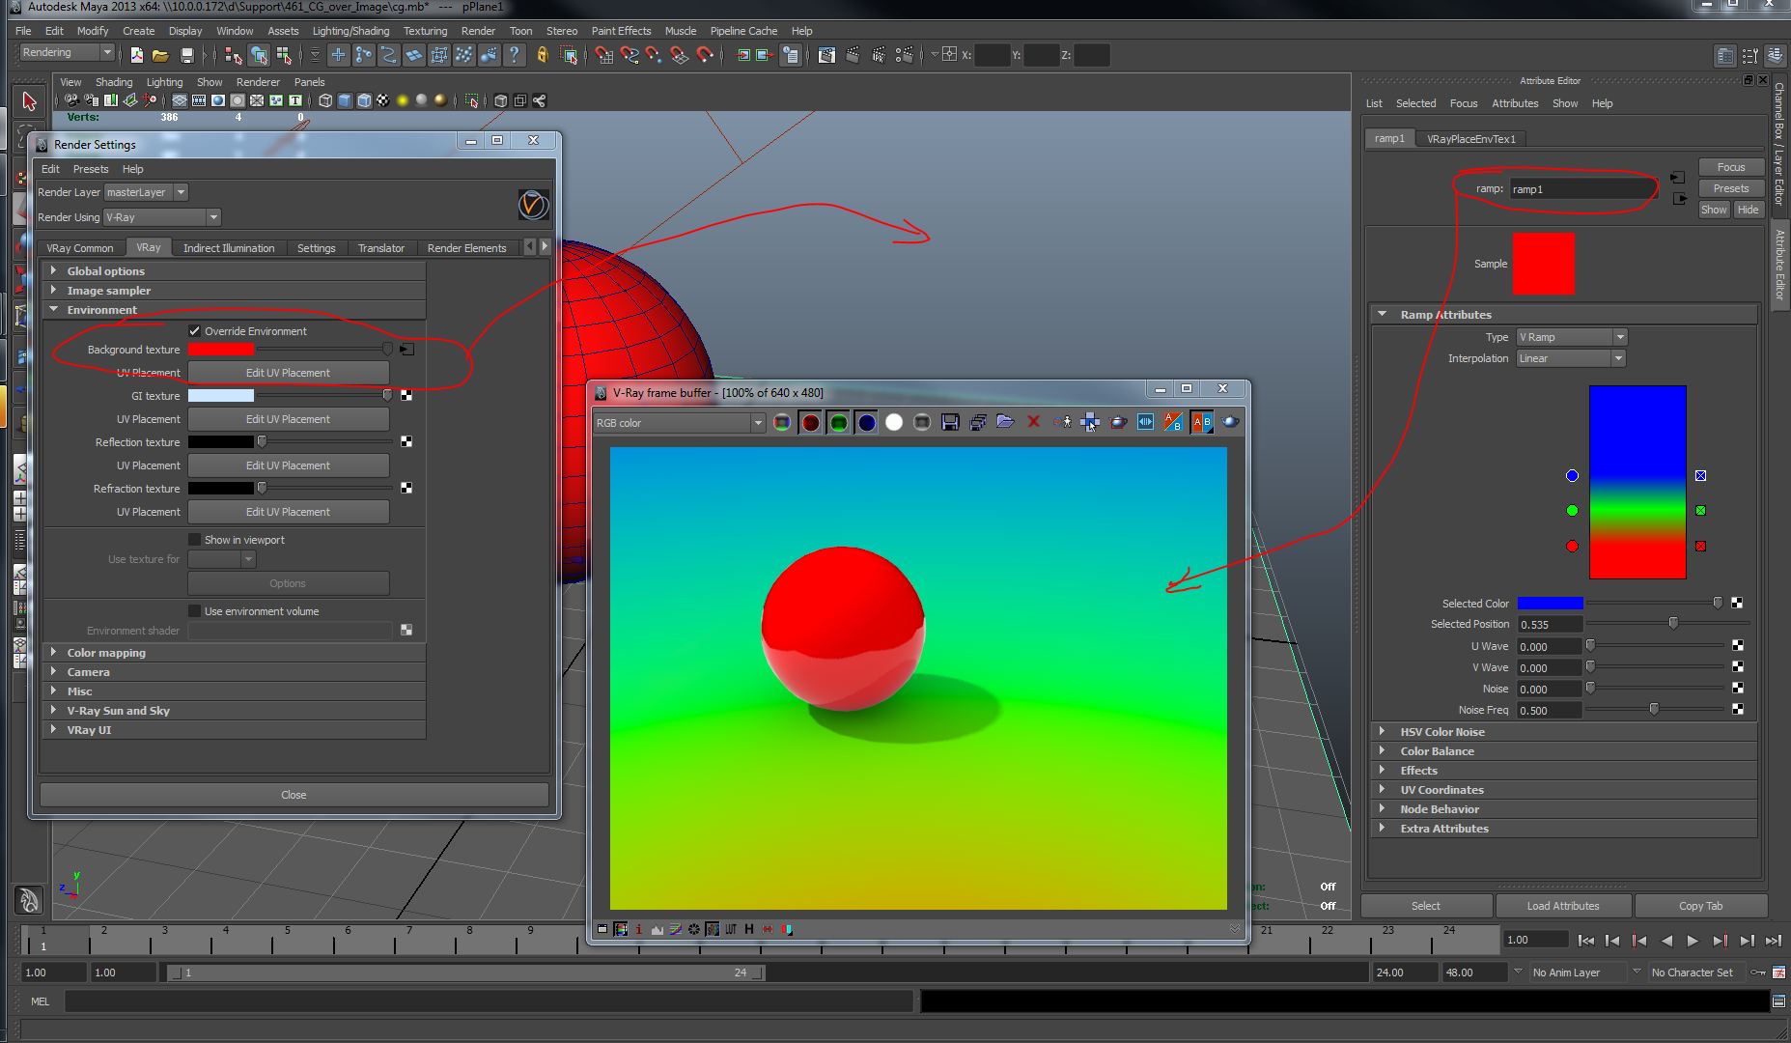
Task: Click the open scene folder icon
Action: point(160,55)
